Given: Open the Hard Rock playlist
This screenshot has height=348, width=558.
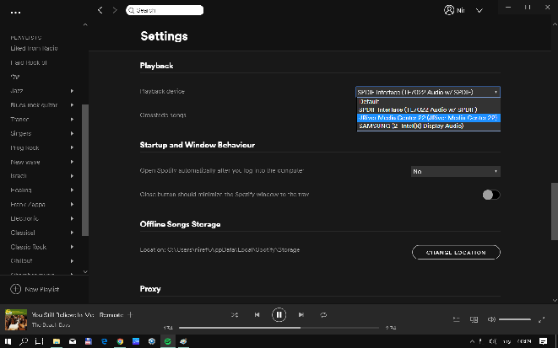Looking at the screenshot, I should pyautogui.click(x=29, y=62).
